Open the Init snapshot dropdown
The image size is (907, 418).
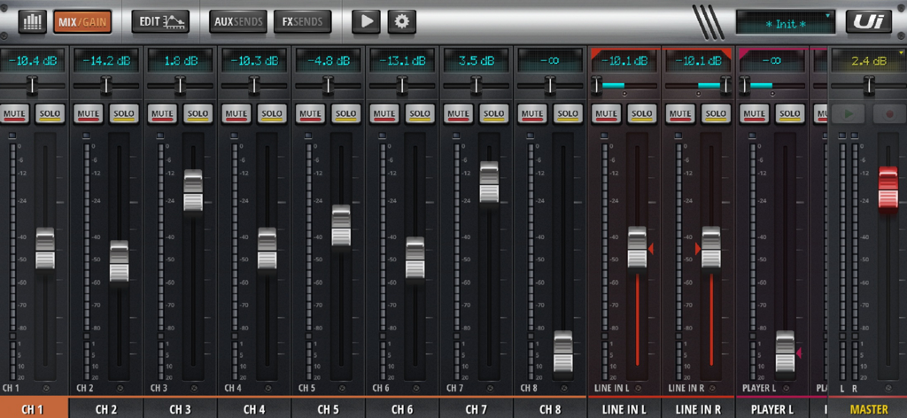coord(786,23)
